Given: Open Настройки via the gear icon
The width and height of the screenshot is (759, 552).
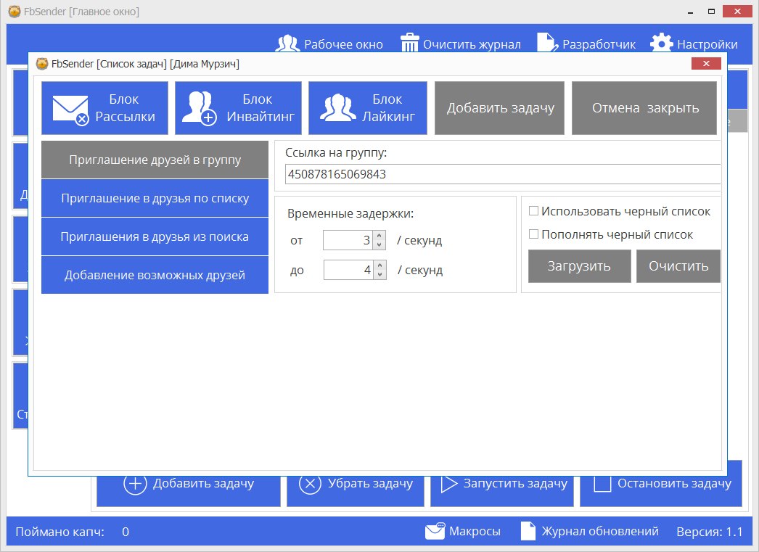Looking at the screenshot, I should [661, 44].
